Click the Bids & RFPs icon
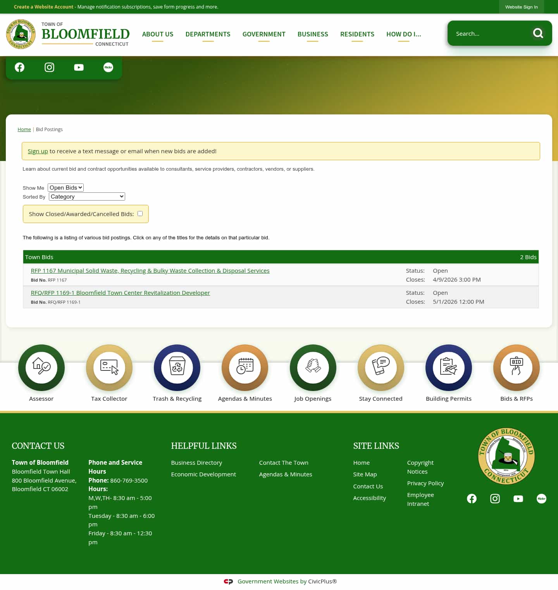Image resolution: width=558 pixels, height=590 pixels. pyautogui.click(x=516, y=368)
